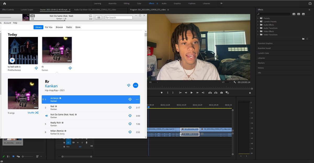
Task: Download the song Not Da Same
Action: tap(130, 116)
